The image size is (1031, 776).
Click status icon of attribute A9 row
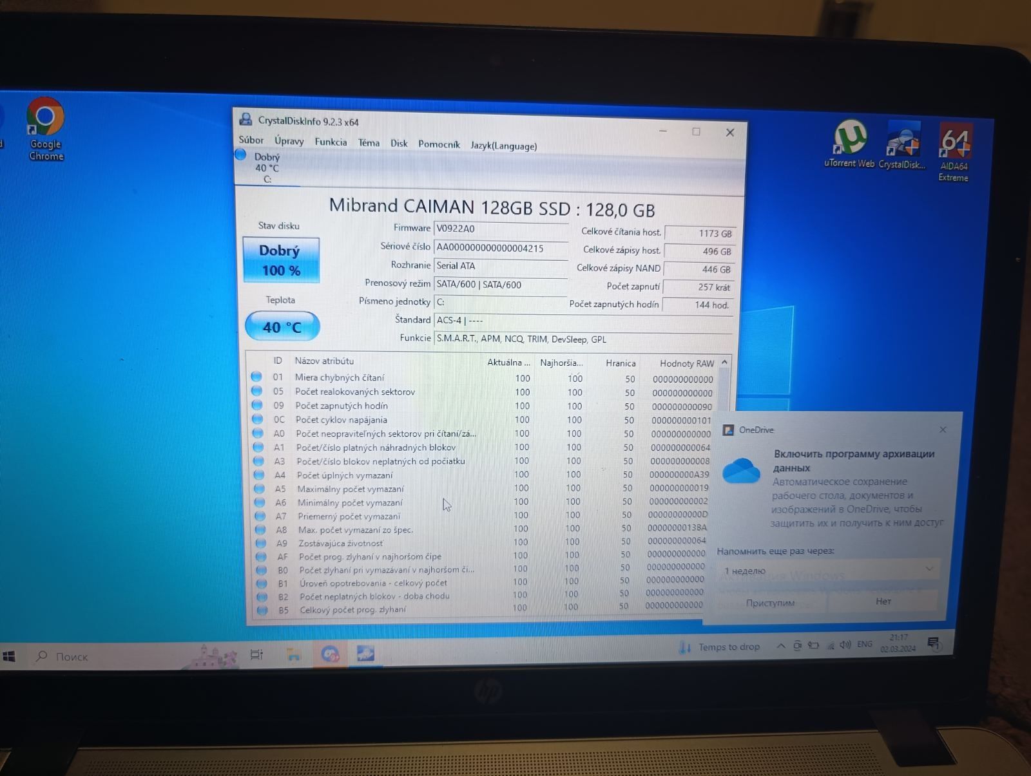click(x=260, y=543)
